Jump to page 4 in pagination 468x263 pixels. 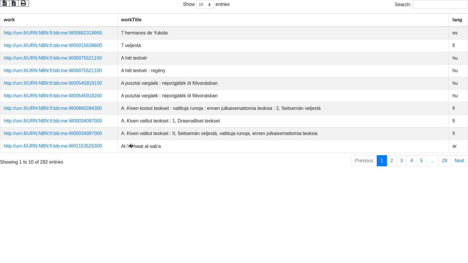point(412,161)
